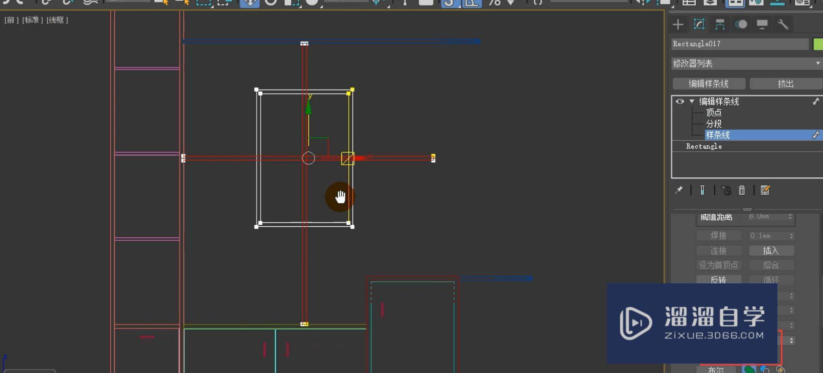
Task: Click the weld threshold spinner arrows
Action: click(x=791, y=235)
